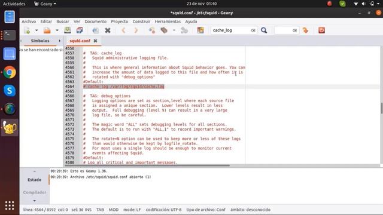Close the squid.conf tab
This screenshot has height=215, width=383.
pos(95,41)
